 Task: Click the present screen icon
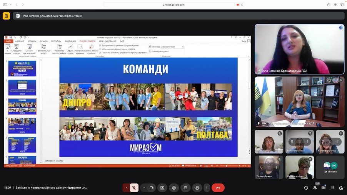[162, 188]
